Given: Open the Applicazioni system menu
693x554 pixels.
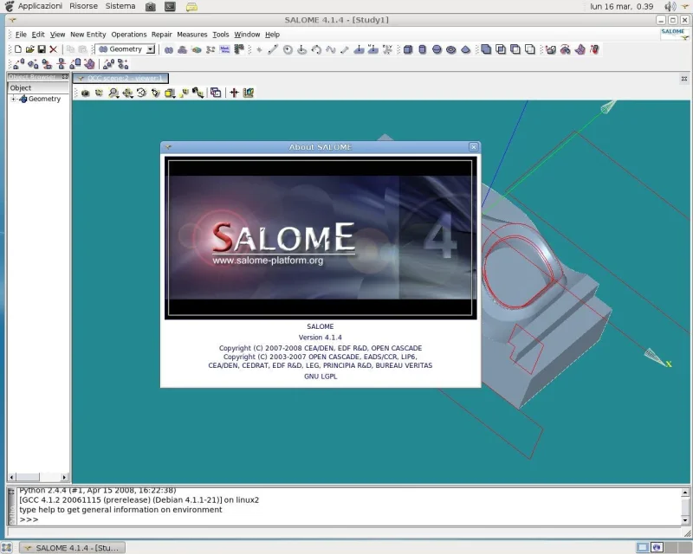Looking at the screenshot, I should tap(40, 6).
